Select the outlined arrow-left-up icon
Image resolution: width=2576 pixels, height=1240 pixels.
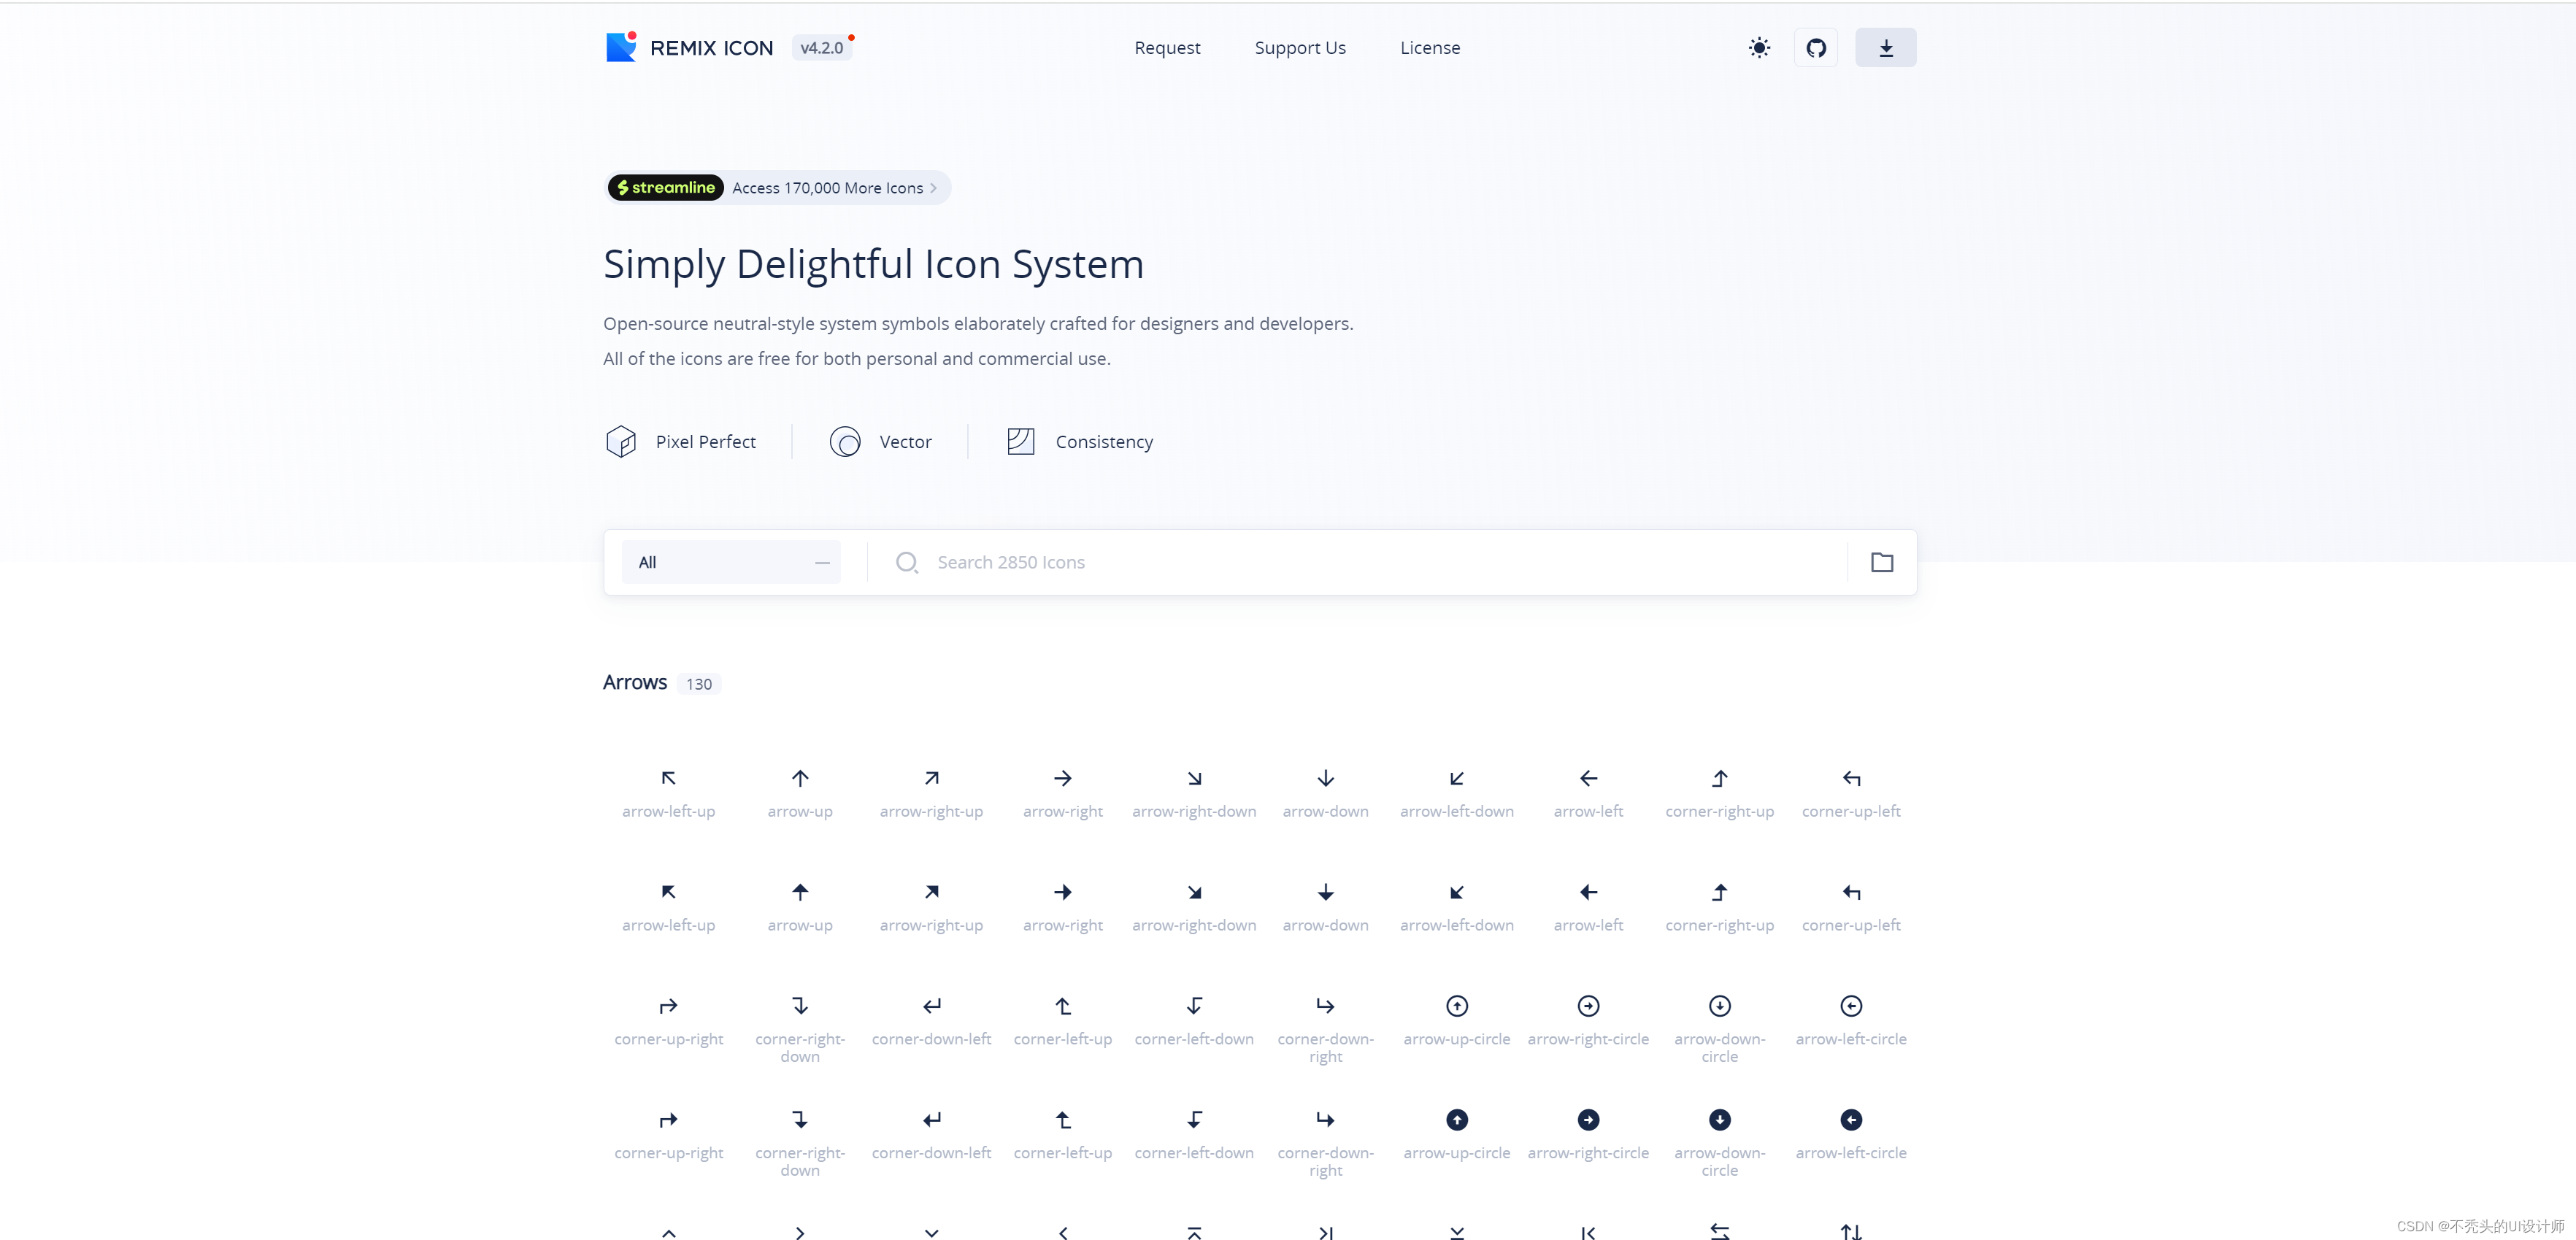pos(668,779)
